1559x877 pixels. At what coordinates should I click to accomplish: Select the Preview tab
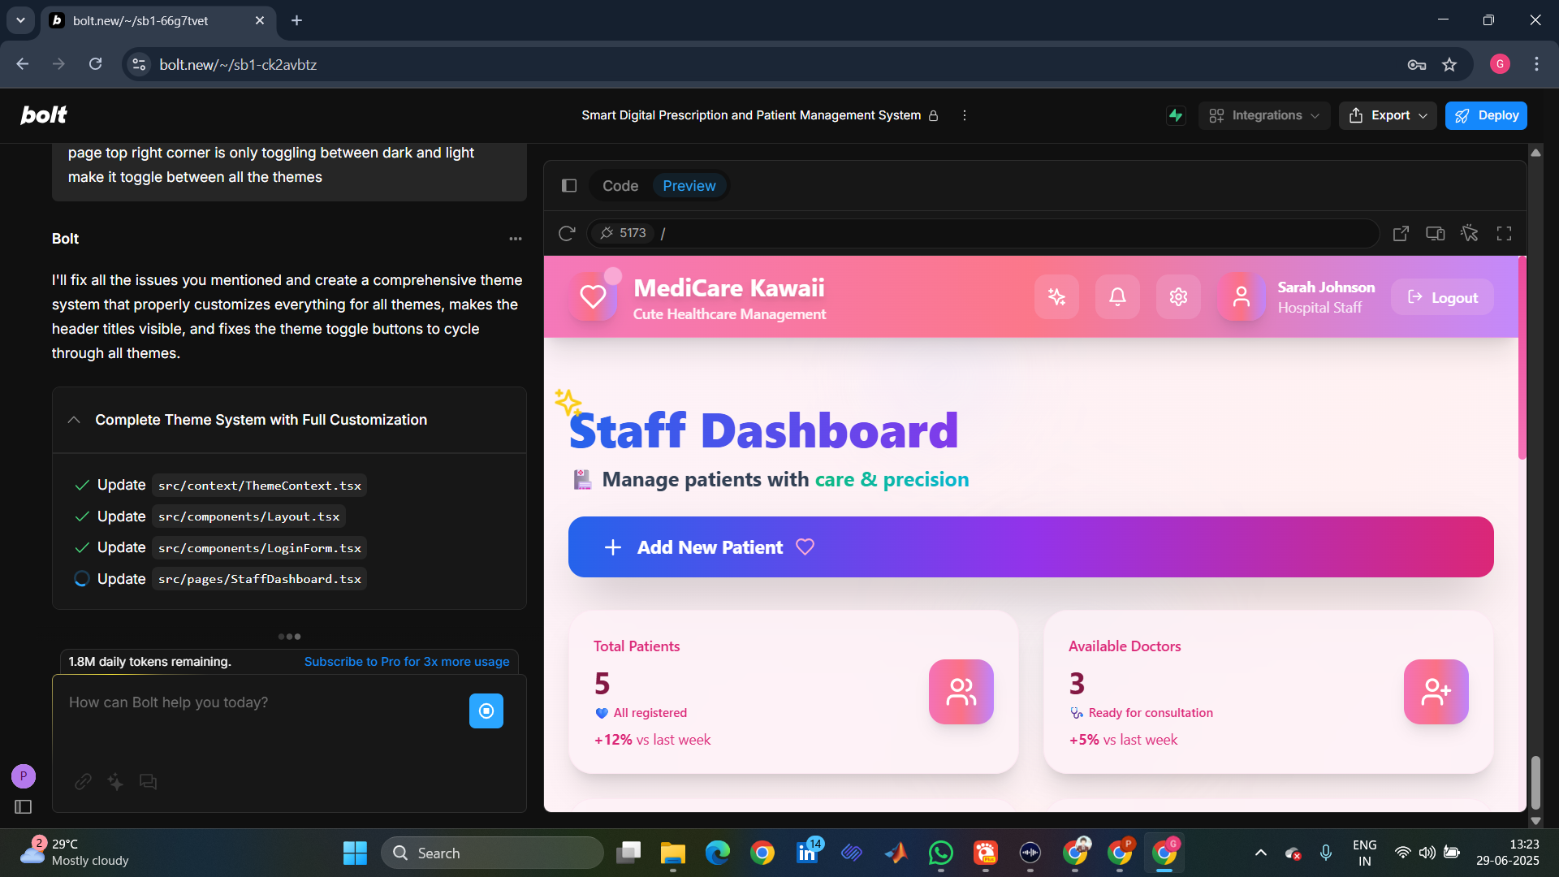[x=689, y=186]
